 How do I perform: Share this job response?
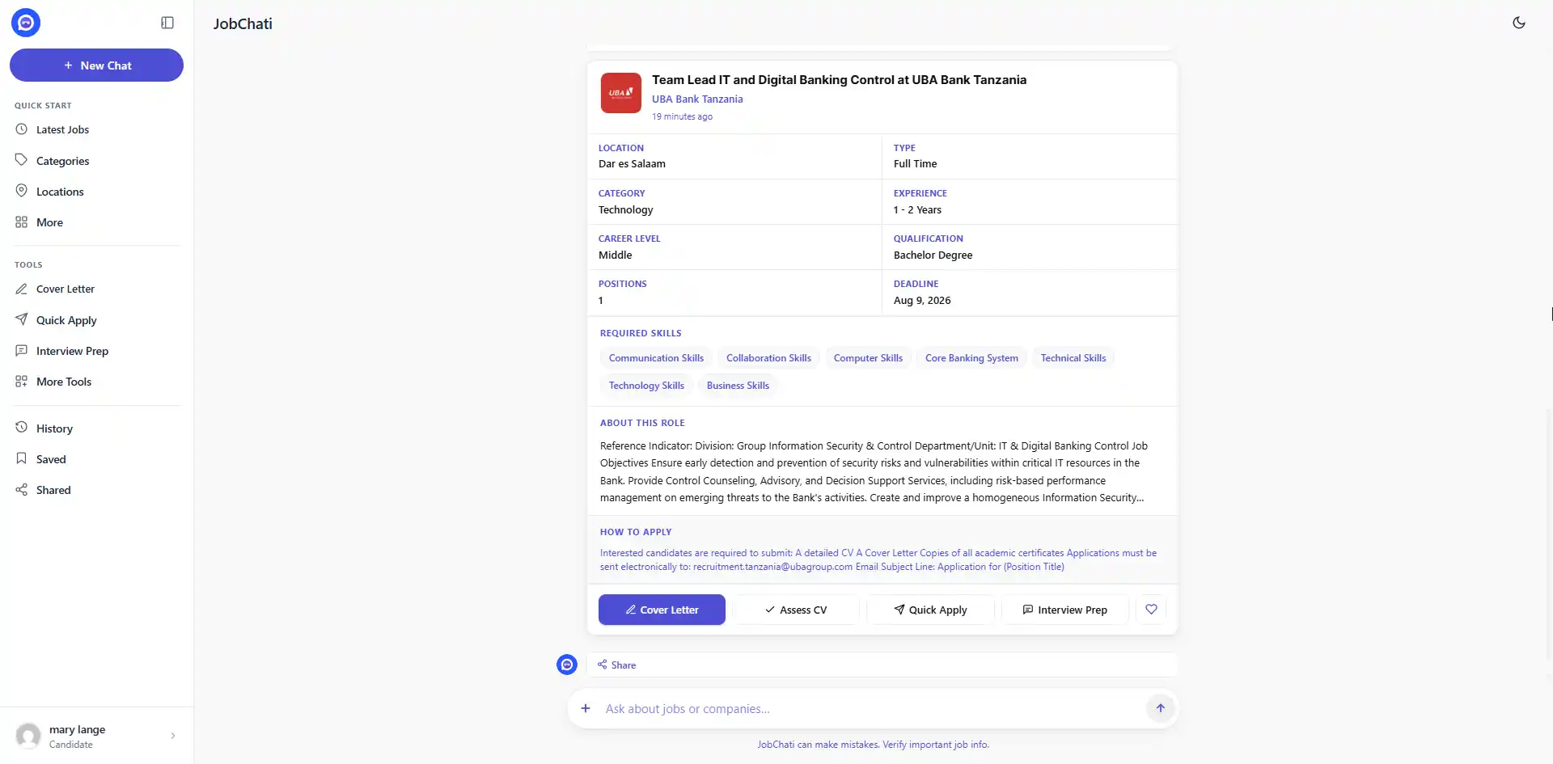click(616, 665)
